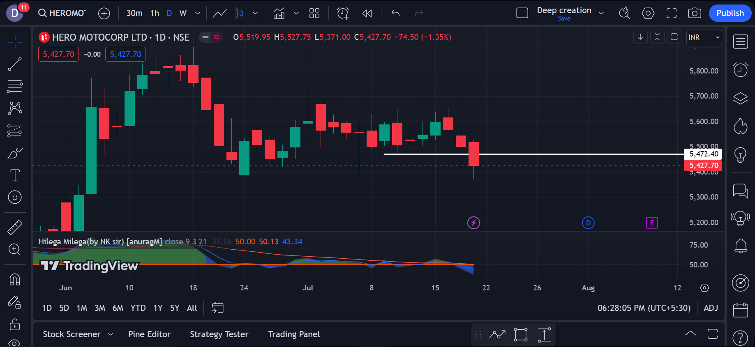
Task: Switch to the 30m timeframe
Action: (134, 13)
